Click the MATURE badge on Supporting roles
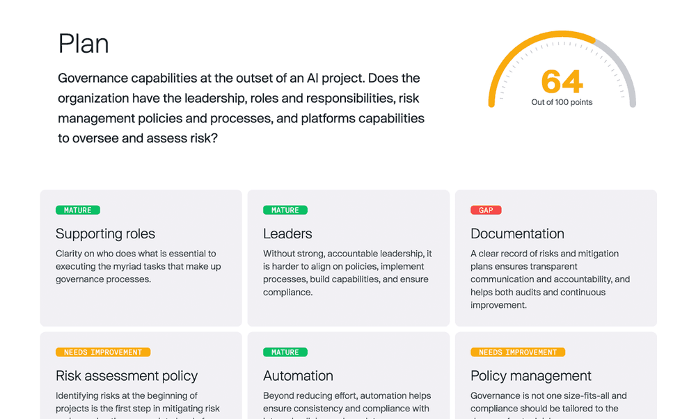The width and height of the screenshot is (696, 419). point(77,210)
